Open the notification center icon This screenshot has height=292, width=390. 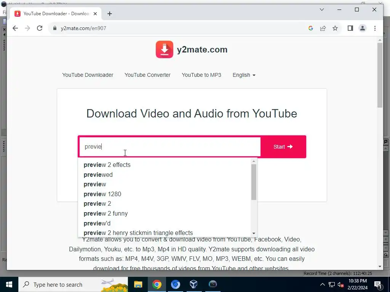(378, 284)
